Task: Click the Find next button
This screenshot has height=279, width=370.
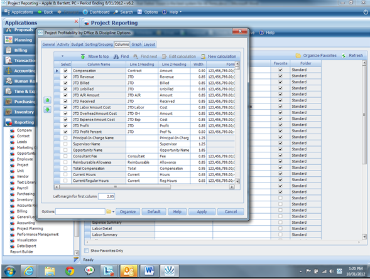Action: [x=145, y=56]
